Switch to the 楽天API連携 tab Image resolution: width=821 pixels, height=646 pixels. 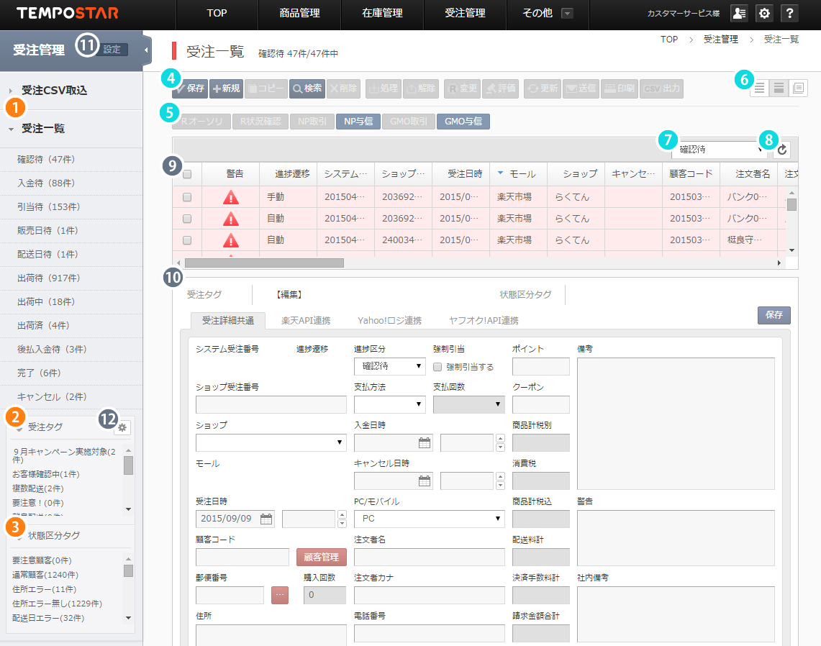[306, 320]
